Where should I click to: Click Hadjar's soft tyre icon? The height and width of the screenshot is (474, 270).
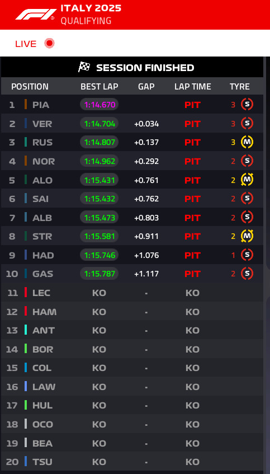247,255
